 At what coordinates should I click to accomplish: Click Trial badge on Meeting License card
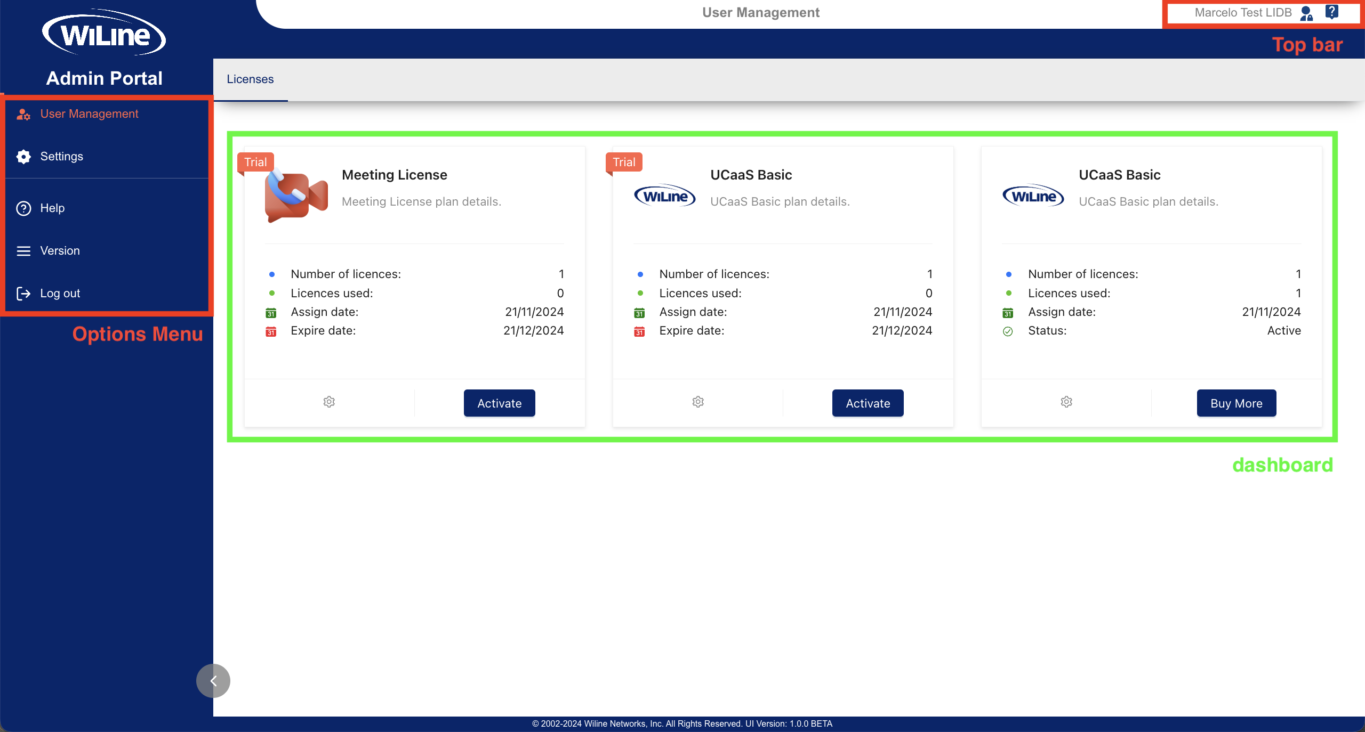[255, 162]
